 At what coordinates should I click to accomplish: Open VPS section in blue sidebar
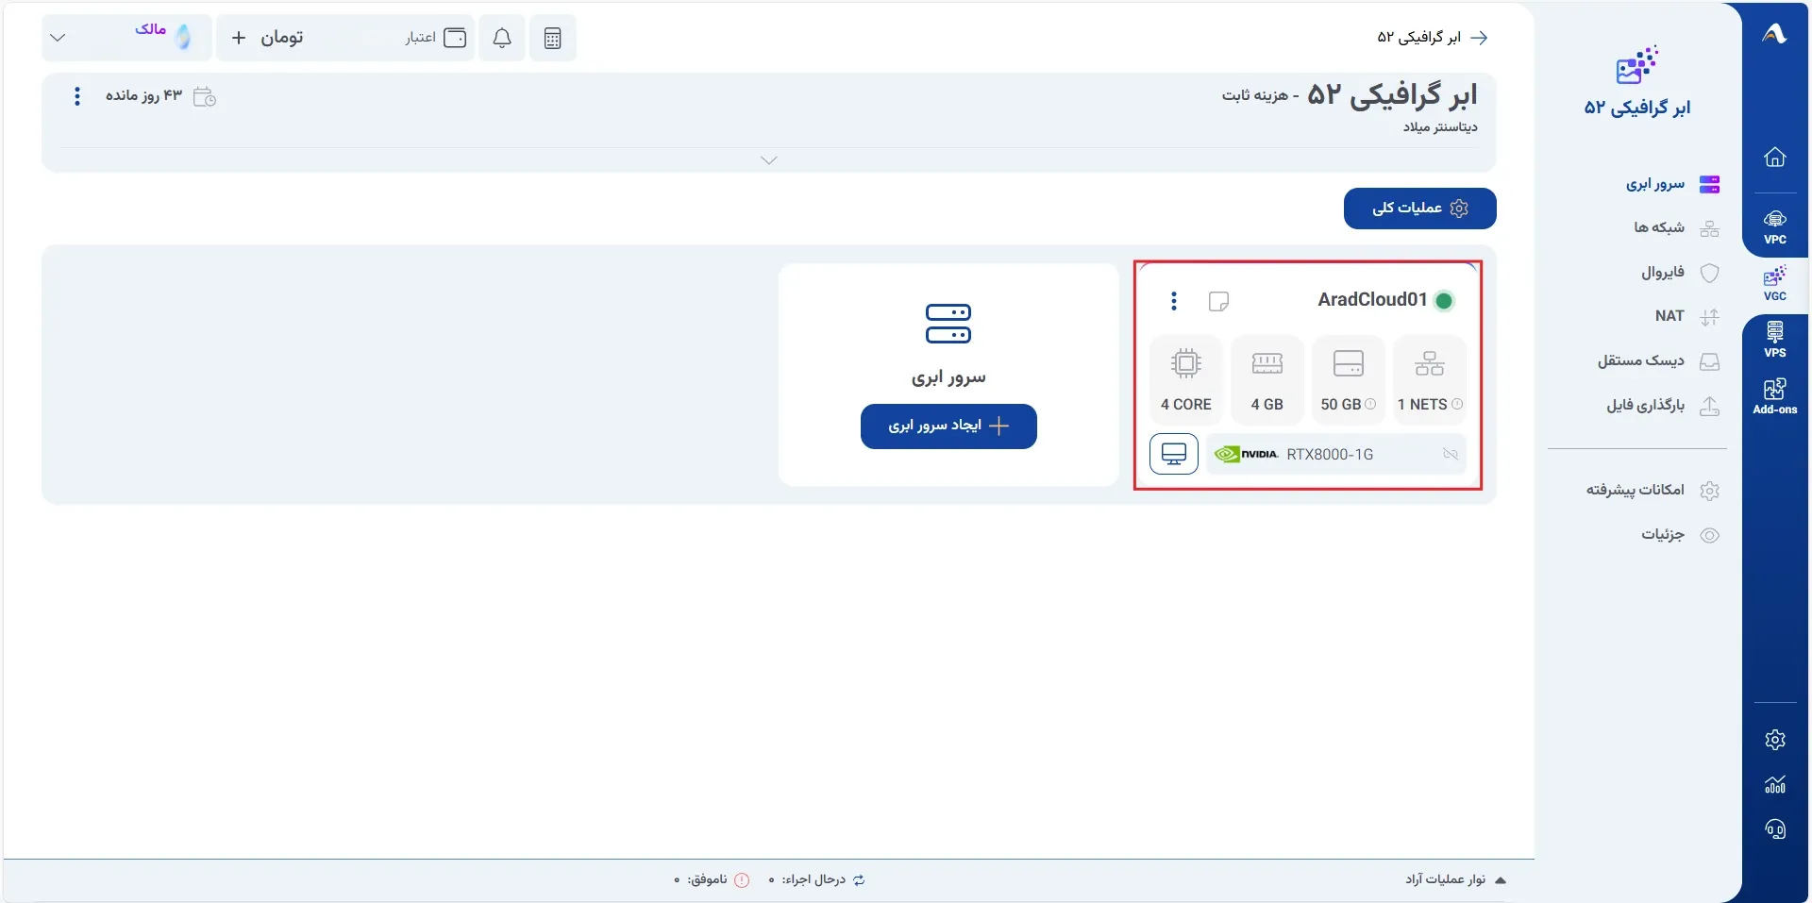pos(1775,340)
